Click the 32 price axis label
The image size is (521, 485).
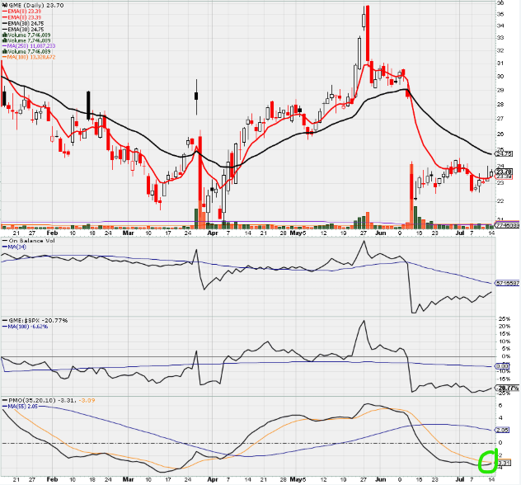pos(500,51)
